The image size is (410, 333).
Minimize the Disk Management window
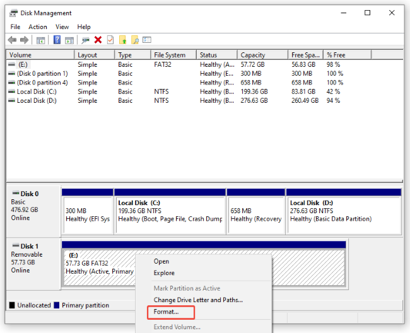pyautogui.click(x=344, y=13)
